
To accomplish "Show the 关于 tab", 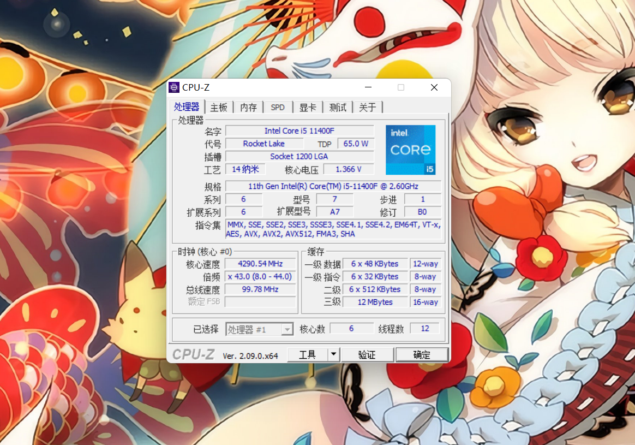I will click(368, 108).
